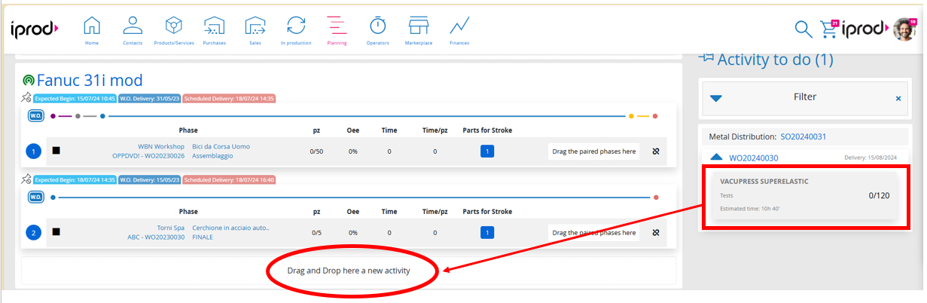
Task: Click the W.O. badge of order 1
Action: pos(35,116)
